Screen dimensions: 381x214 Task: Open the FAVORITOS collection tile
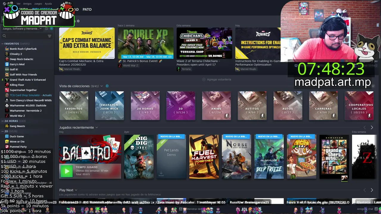click(x=74, y=106)
